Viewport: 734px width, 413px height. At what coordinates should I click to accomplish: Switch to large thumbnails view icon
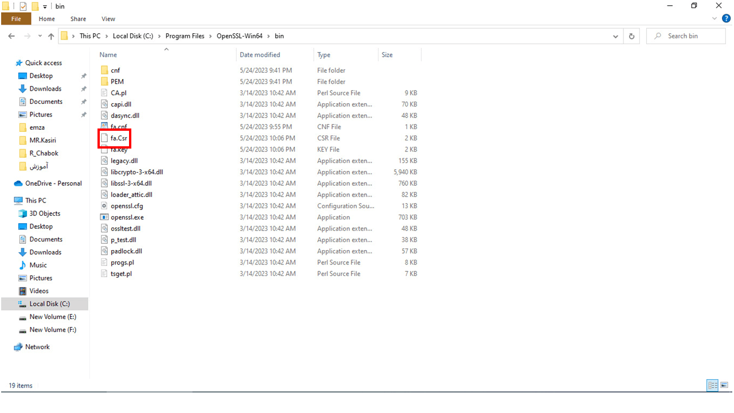(x=724, y=385)
